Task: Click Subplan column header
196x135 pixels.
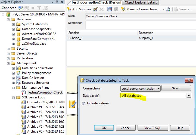Action: [102, 33]
